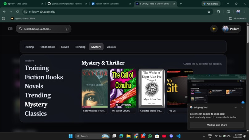The height and width of the screenshot is (140, 249).
Task: Open Collected Works of Edgar Allan Poe cover
Action: tap(152, 88)
